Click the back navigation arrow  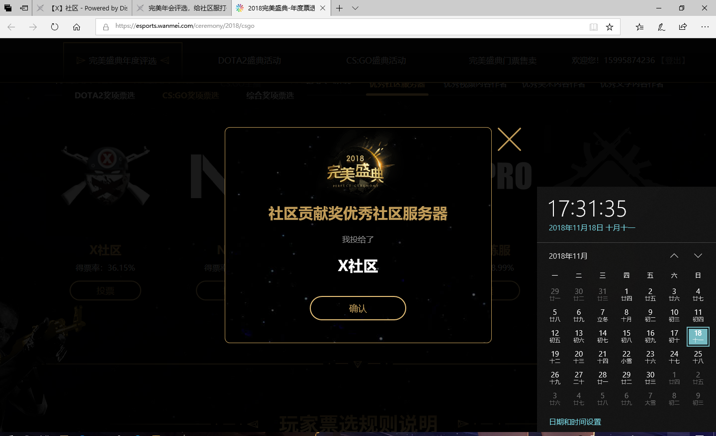tap(11, 27)
